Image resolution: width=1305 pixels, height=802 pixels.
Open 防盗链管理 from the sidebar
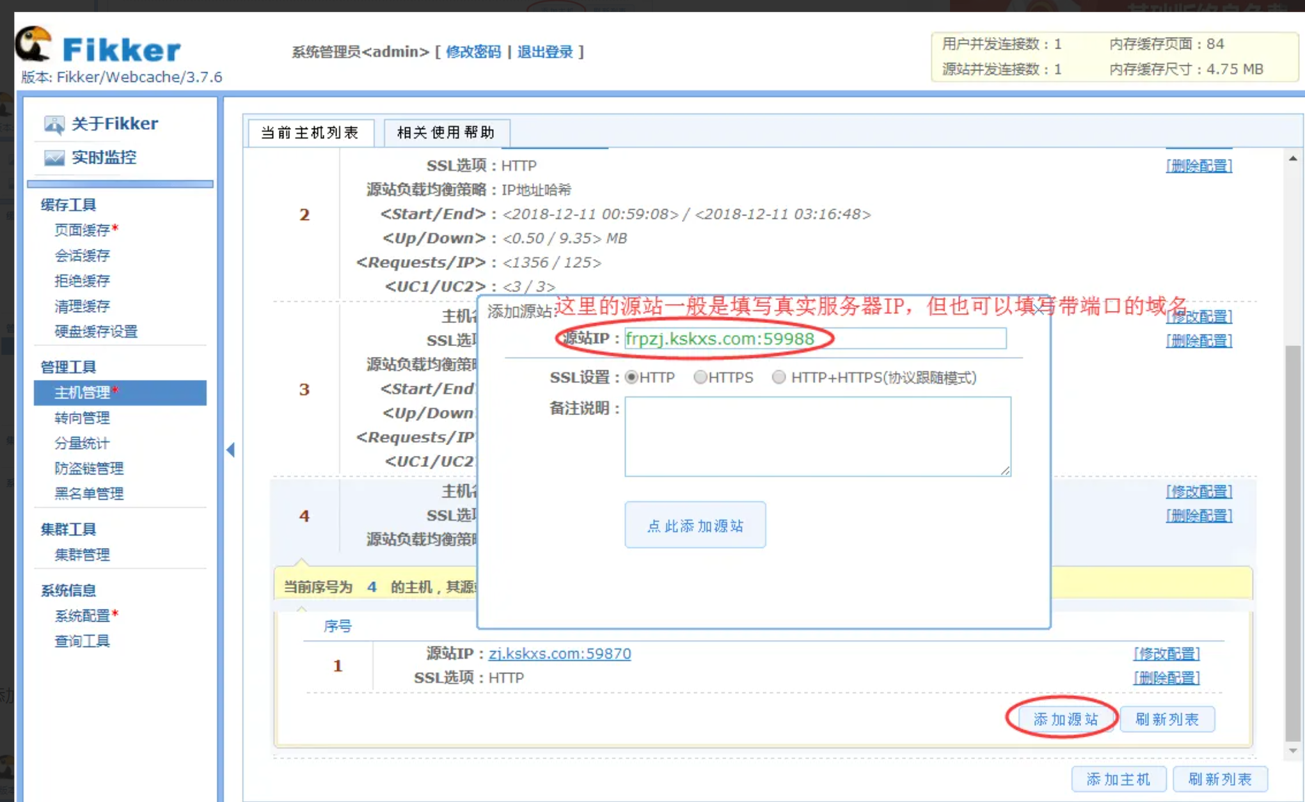[x=90, y=468]
